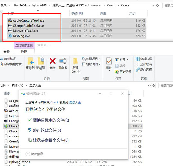Click the 新建文件夹 (New folder) icon
Screen dimensions: 173x166
click(x=75, y=62)
